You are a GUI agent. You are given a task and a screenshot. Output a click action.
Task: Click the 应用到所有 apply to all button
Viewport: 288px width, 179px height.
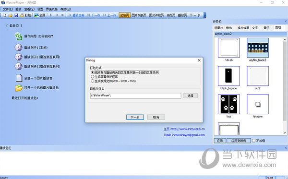239,141
